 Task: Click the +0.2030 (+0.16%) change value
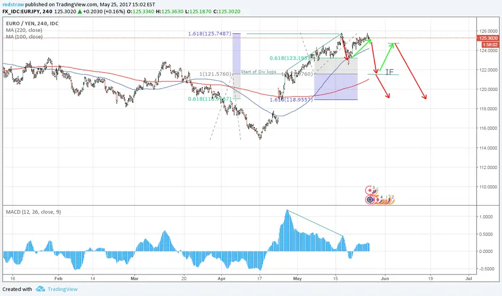point(104,11)
